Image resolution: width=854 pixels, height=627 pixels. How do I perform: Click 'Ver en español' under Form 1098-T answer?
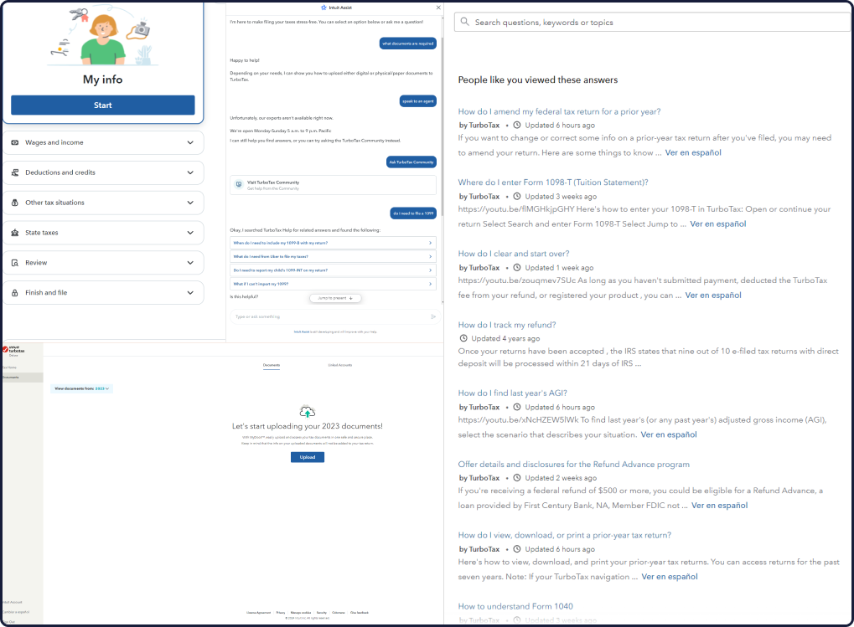(718, 224)
